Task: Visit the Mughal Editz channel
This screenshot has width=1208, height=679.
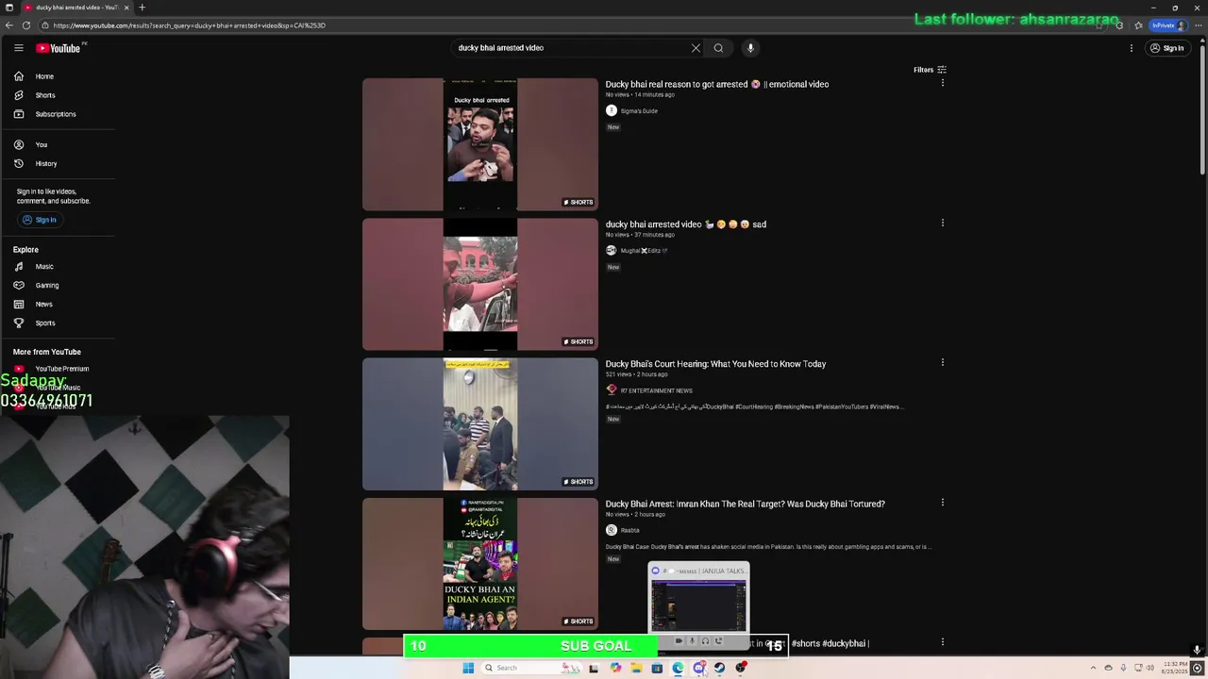Action: [x=644, y=251]
